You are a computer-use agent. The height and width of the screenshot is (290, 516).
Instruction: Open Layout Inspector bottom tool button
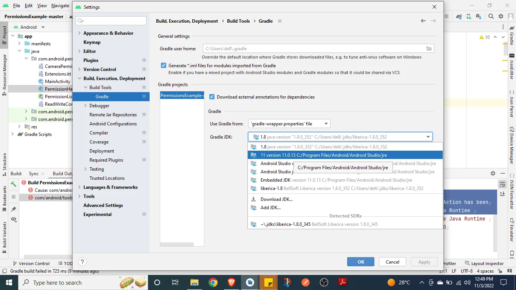(x=484, y=263)
